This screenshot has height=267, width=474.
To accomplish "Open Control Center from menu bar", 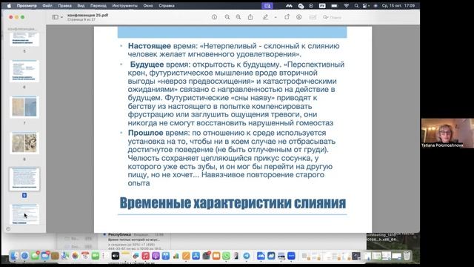I will pyautogui.click(x=365, y=5).
